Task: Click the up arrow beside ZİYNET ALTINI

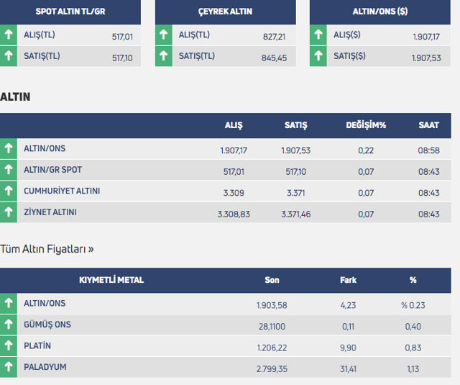Action: [9, 213]
